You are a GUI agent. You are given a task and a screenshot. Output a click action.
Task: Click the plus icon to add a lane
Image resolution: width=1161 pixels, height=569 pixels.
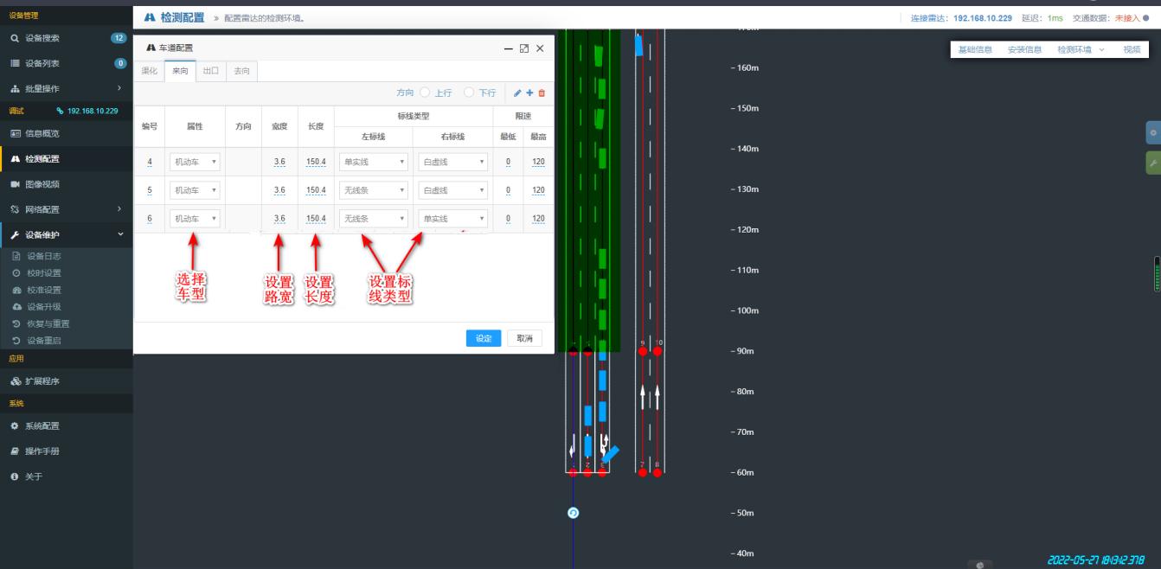(x=529, y=93)
